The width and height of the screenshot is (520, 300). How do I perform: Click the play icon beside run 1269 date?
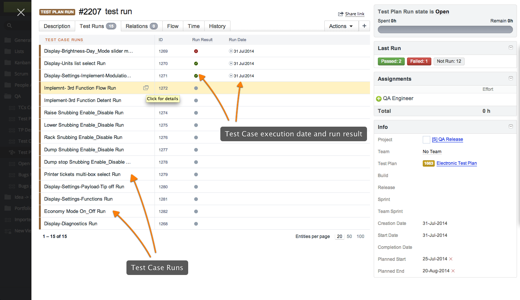[231, 51]
